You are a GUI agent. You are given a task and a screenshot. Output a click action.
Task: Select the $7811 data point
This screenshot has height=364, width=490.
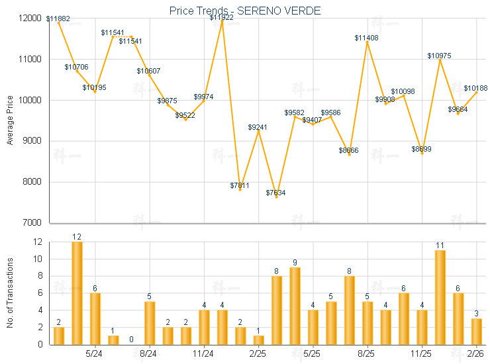(x=240, y=189)
